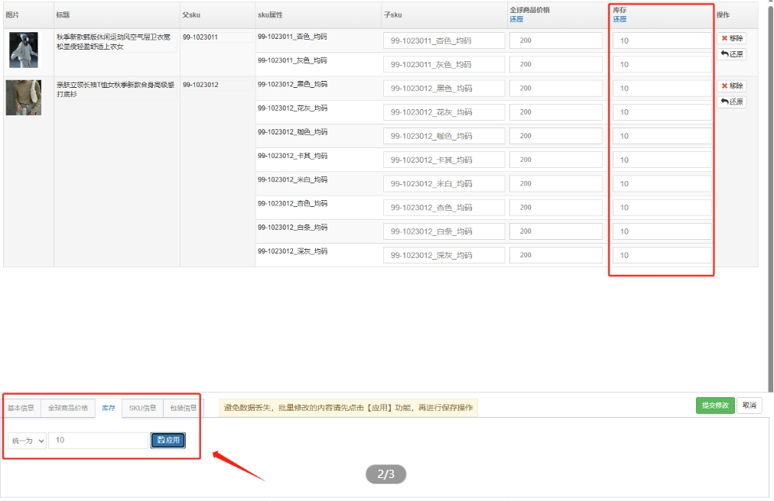Click the 还原 link under 全球商品价格 header
Screen dimensions: 774x501
(x=516, y=19)
